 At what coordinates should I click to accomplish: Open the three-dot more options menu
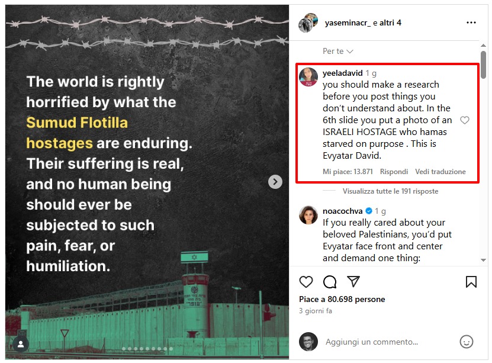pos(471,23)
